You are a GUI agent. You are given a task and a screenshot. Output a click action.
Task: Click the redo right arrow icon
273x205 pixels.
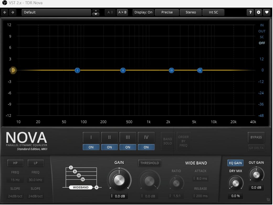click(13, 12)
